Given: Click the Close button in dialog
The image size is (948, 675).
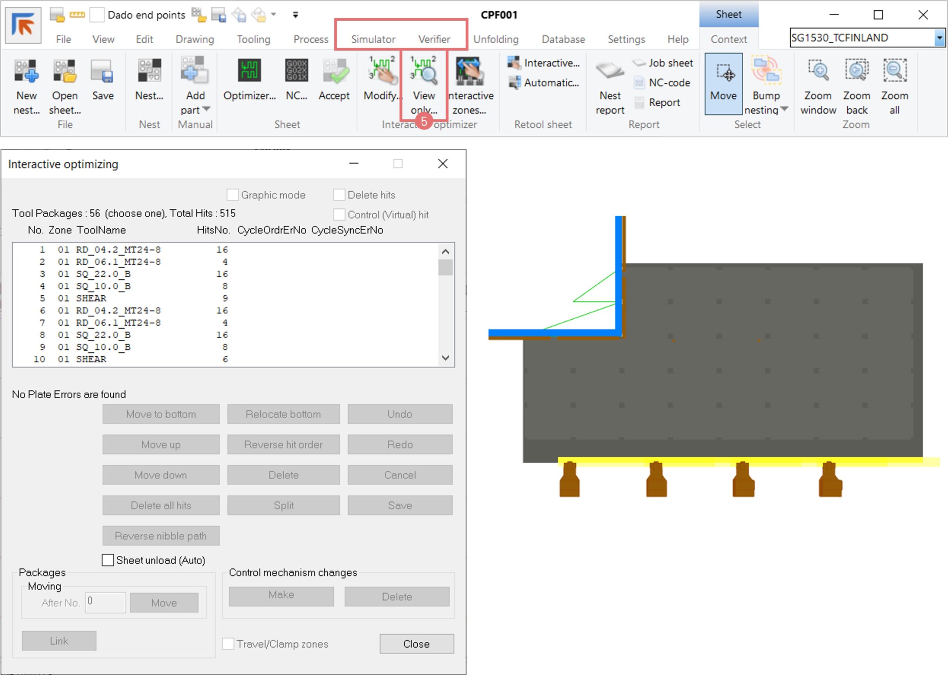Looking at the screenshot, I should [x=416, y=644].
